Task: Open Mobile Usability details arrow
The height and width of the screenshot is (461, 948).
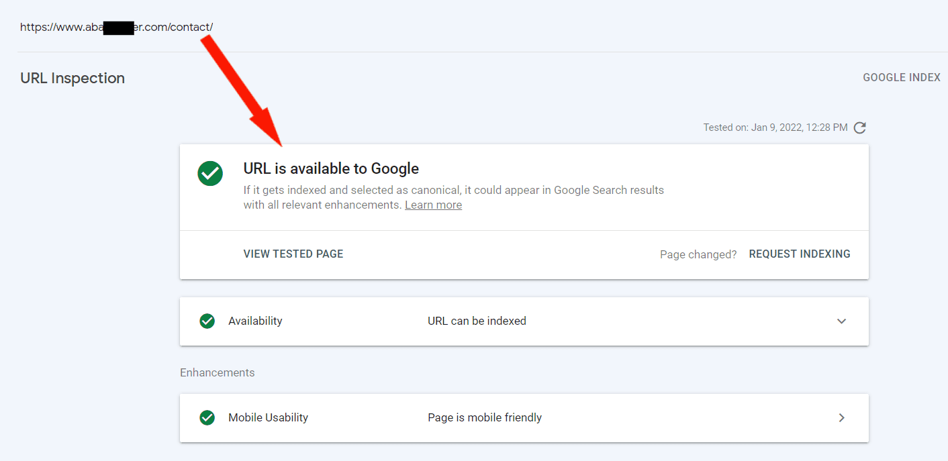Action: coord(841,417)
